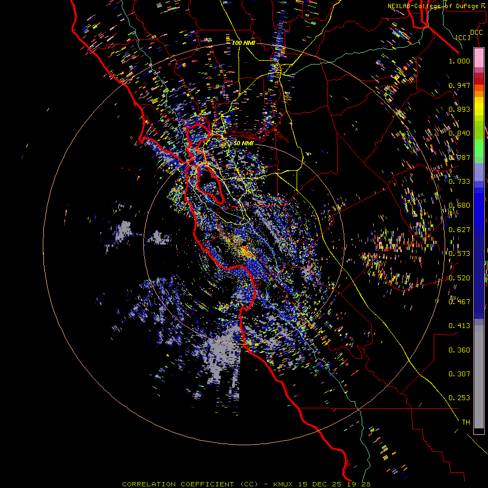488x488 pixels.
Task: Click the TH threshold legend label
Action: click(466, 422)
